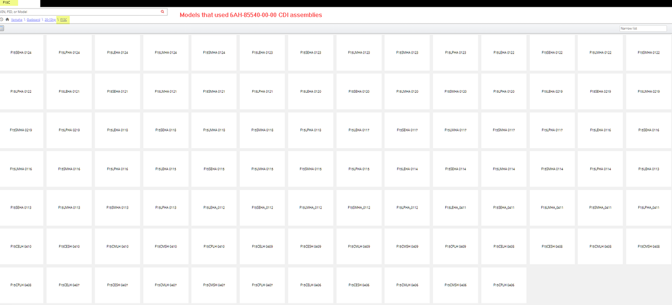The image size is (672, 305).
Task: Open model tile F15LMHA 0116
Action: 21,169
